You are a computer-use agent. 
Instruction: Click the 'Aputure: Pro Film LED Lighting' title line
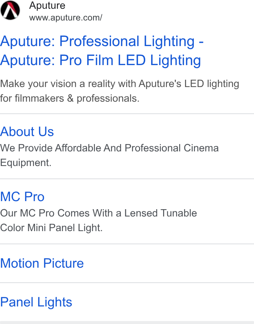[x=100, y=60]
